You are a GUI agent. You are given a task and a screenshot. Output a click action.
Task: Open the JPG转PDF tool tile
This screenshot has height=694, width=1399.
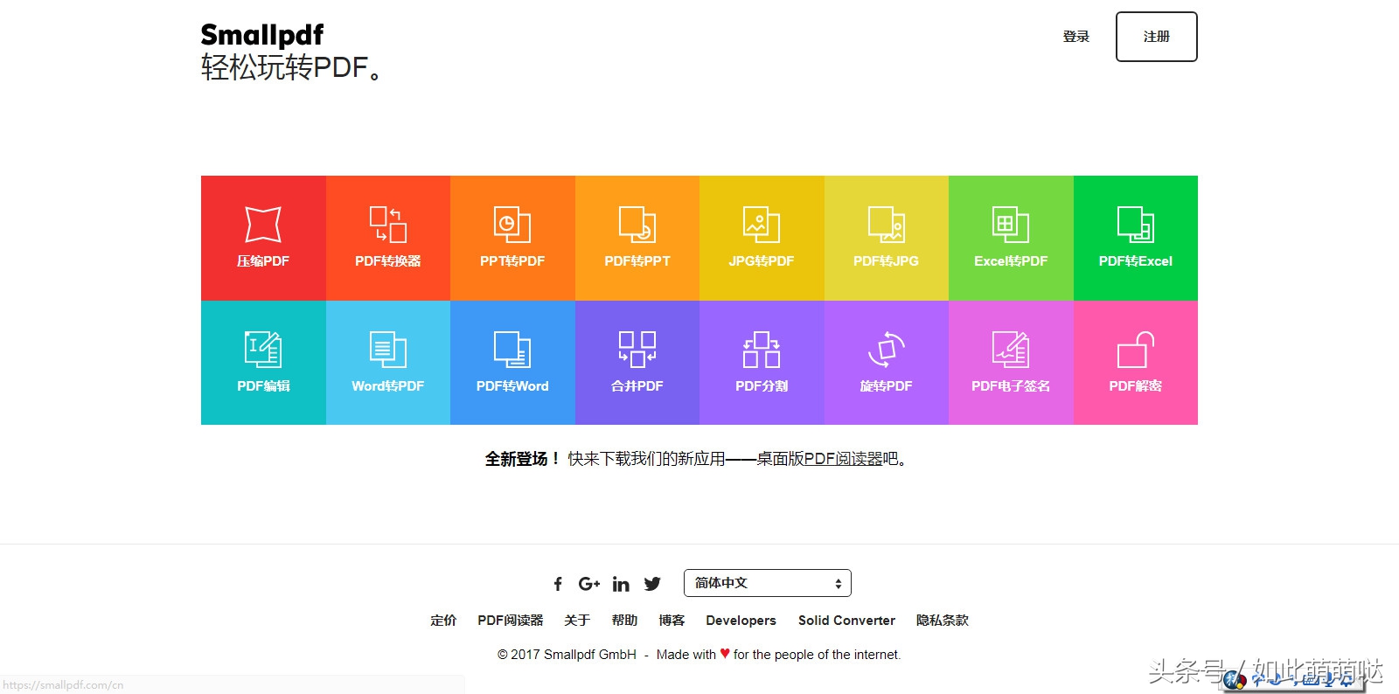pos(762,238)
